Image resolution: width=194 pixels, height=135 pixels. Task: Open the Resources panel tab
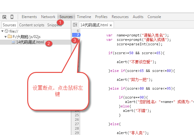120,17
